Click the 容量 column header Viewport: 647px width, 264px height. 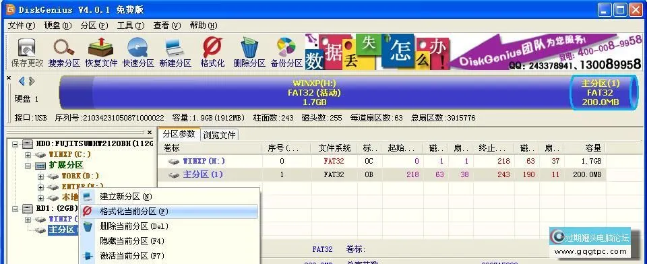pos(584,147)
